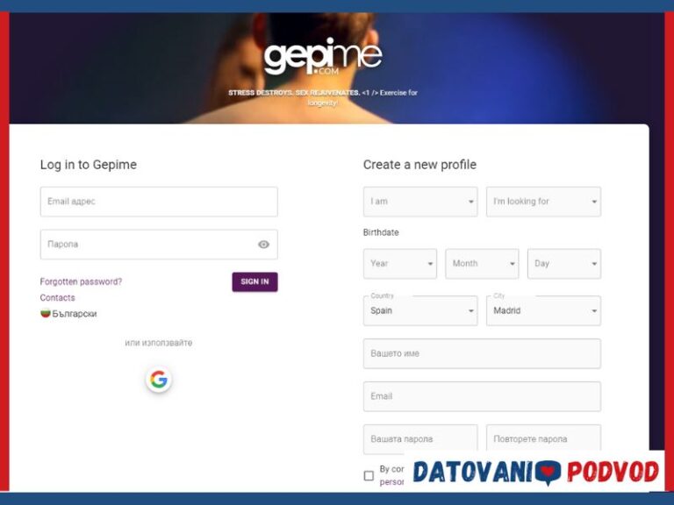674x505 pixels.
Task: Open the Forgotten password link
Action: pyautogui.click(x=81, y=281)
